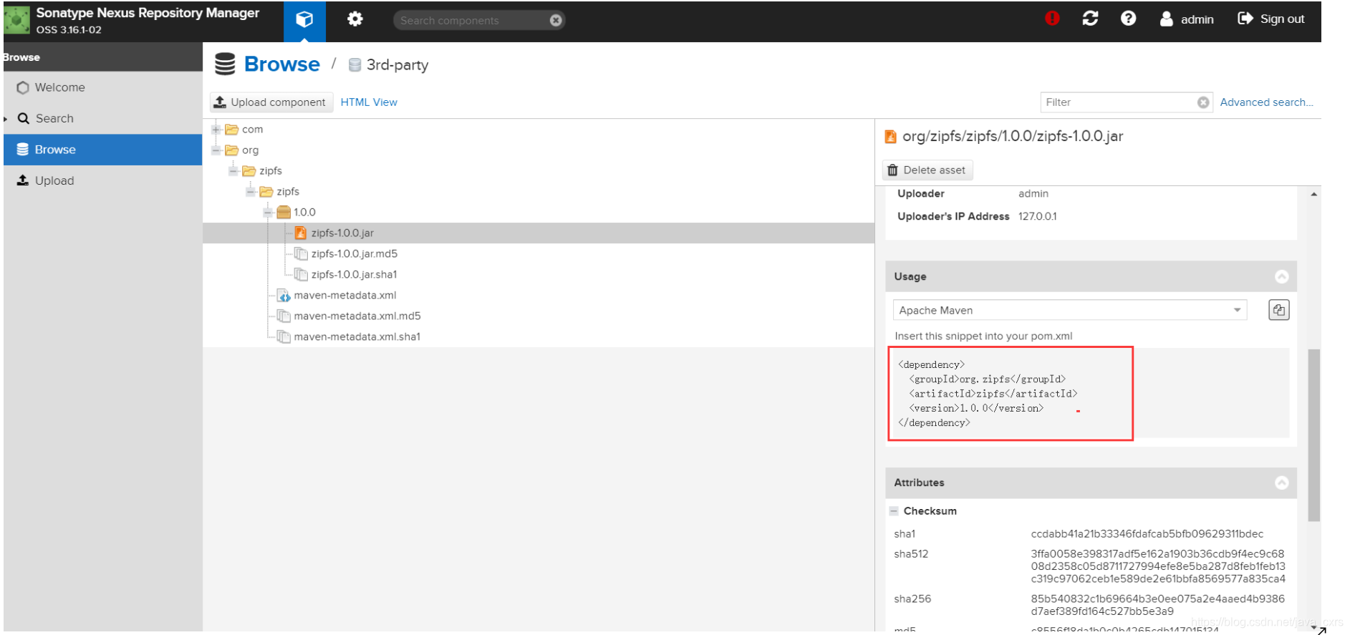Click the Uploader's IP Address value 127.0.0.1

point(1037,216)
